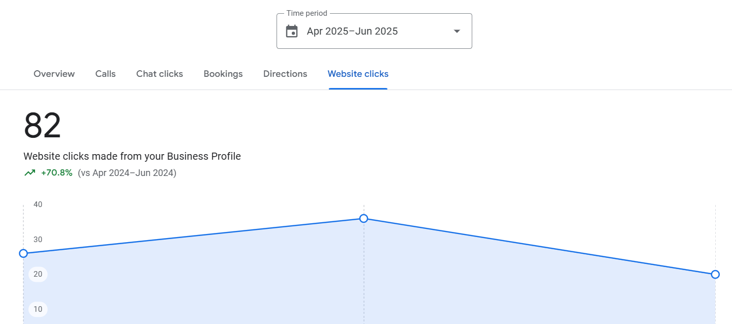Click the vs Apr 2024–Jun 2024 comparison text

coord(127,173)
